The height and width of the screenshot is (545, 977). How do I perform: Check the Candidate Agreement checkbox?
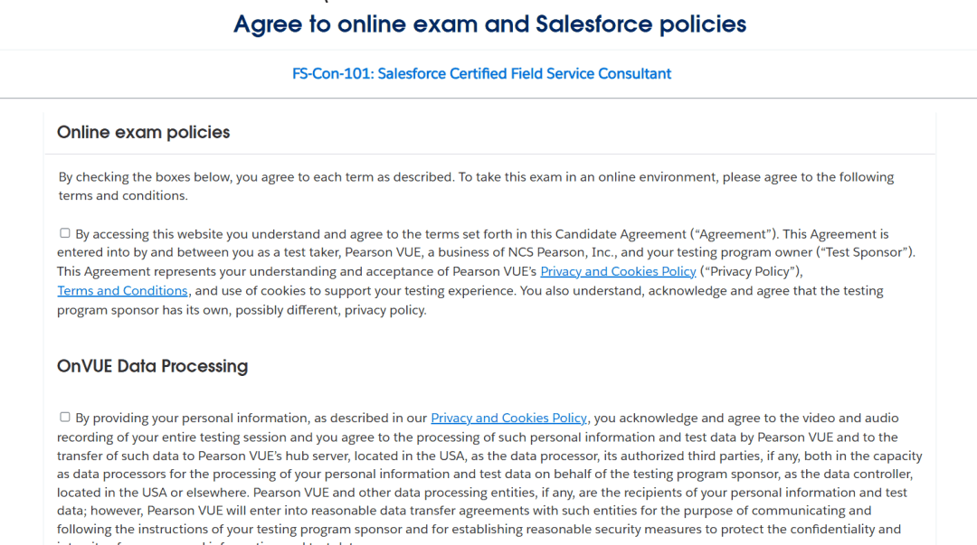click(65, 233)
